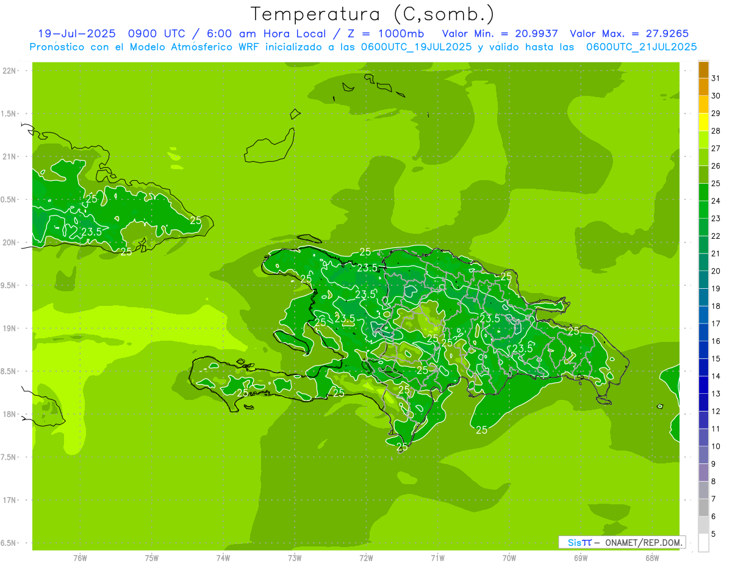Click the legend color band between 23 and 24

point(703,209)
